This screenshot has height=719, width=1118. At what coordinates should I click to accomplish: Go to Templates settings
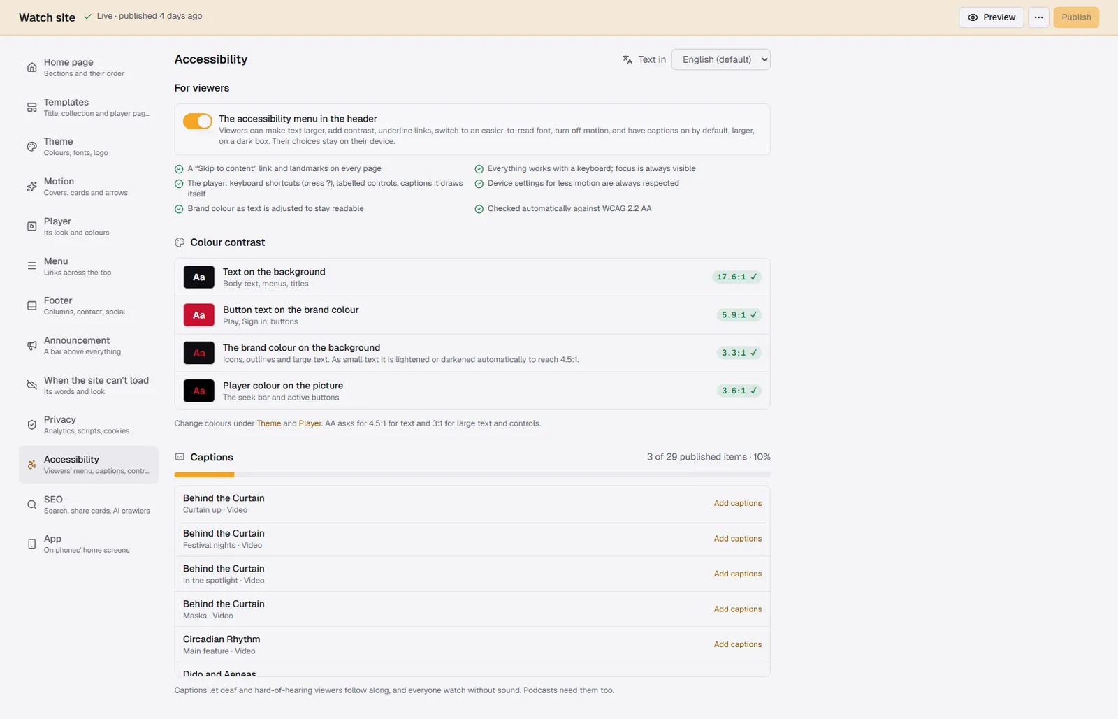(89, 108)
